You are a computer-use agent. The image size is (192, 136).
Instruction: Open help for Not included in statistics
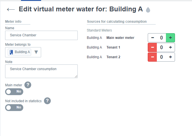(x=47, y=101)
